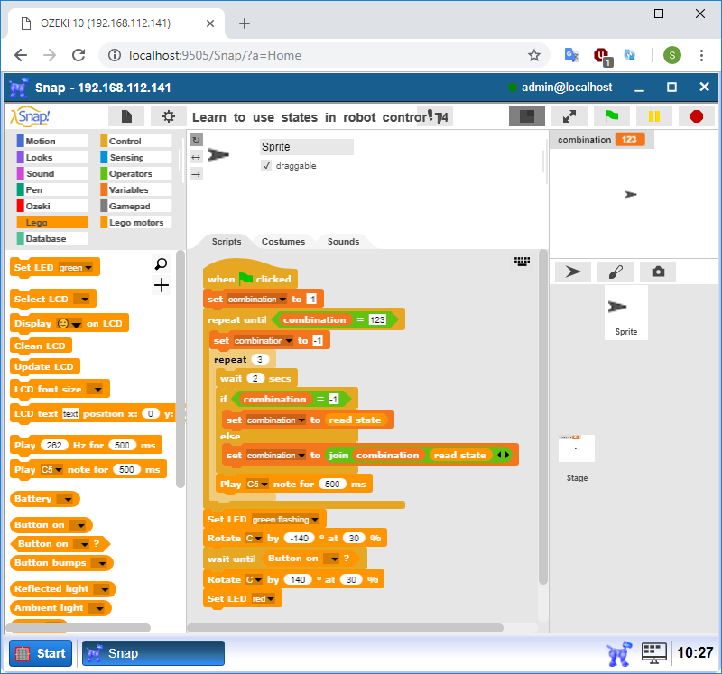Switch to the Costumes tab
This screenshot has height=674, width=722.
click(x=283, y=241)
